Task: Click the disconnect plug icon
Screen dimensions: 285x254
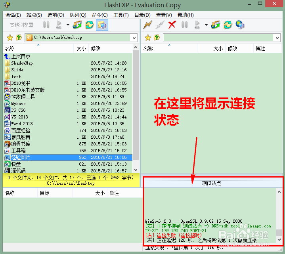Action: point(160,25)
